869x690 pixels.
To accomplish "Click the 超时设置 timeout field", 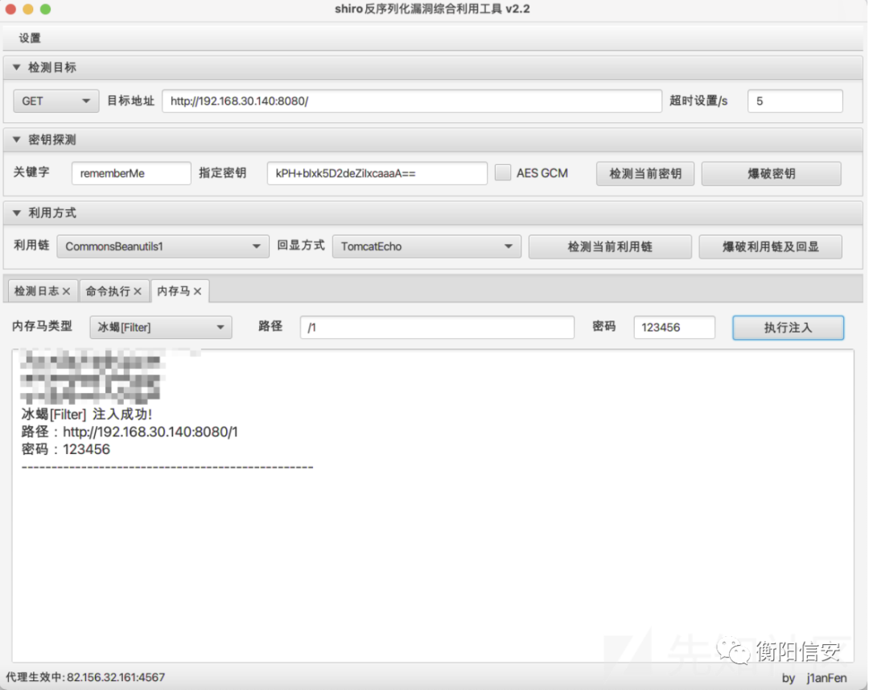I will tap(795, 101).
